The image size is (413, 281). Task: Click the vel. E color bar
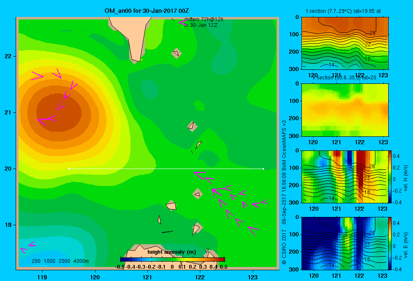(x=390, y=243)
